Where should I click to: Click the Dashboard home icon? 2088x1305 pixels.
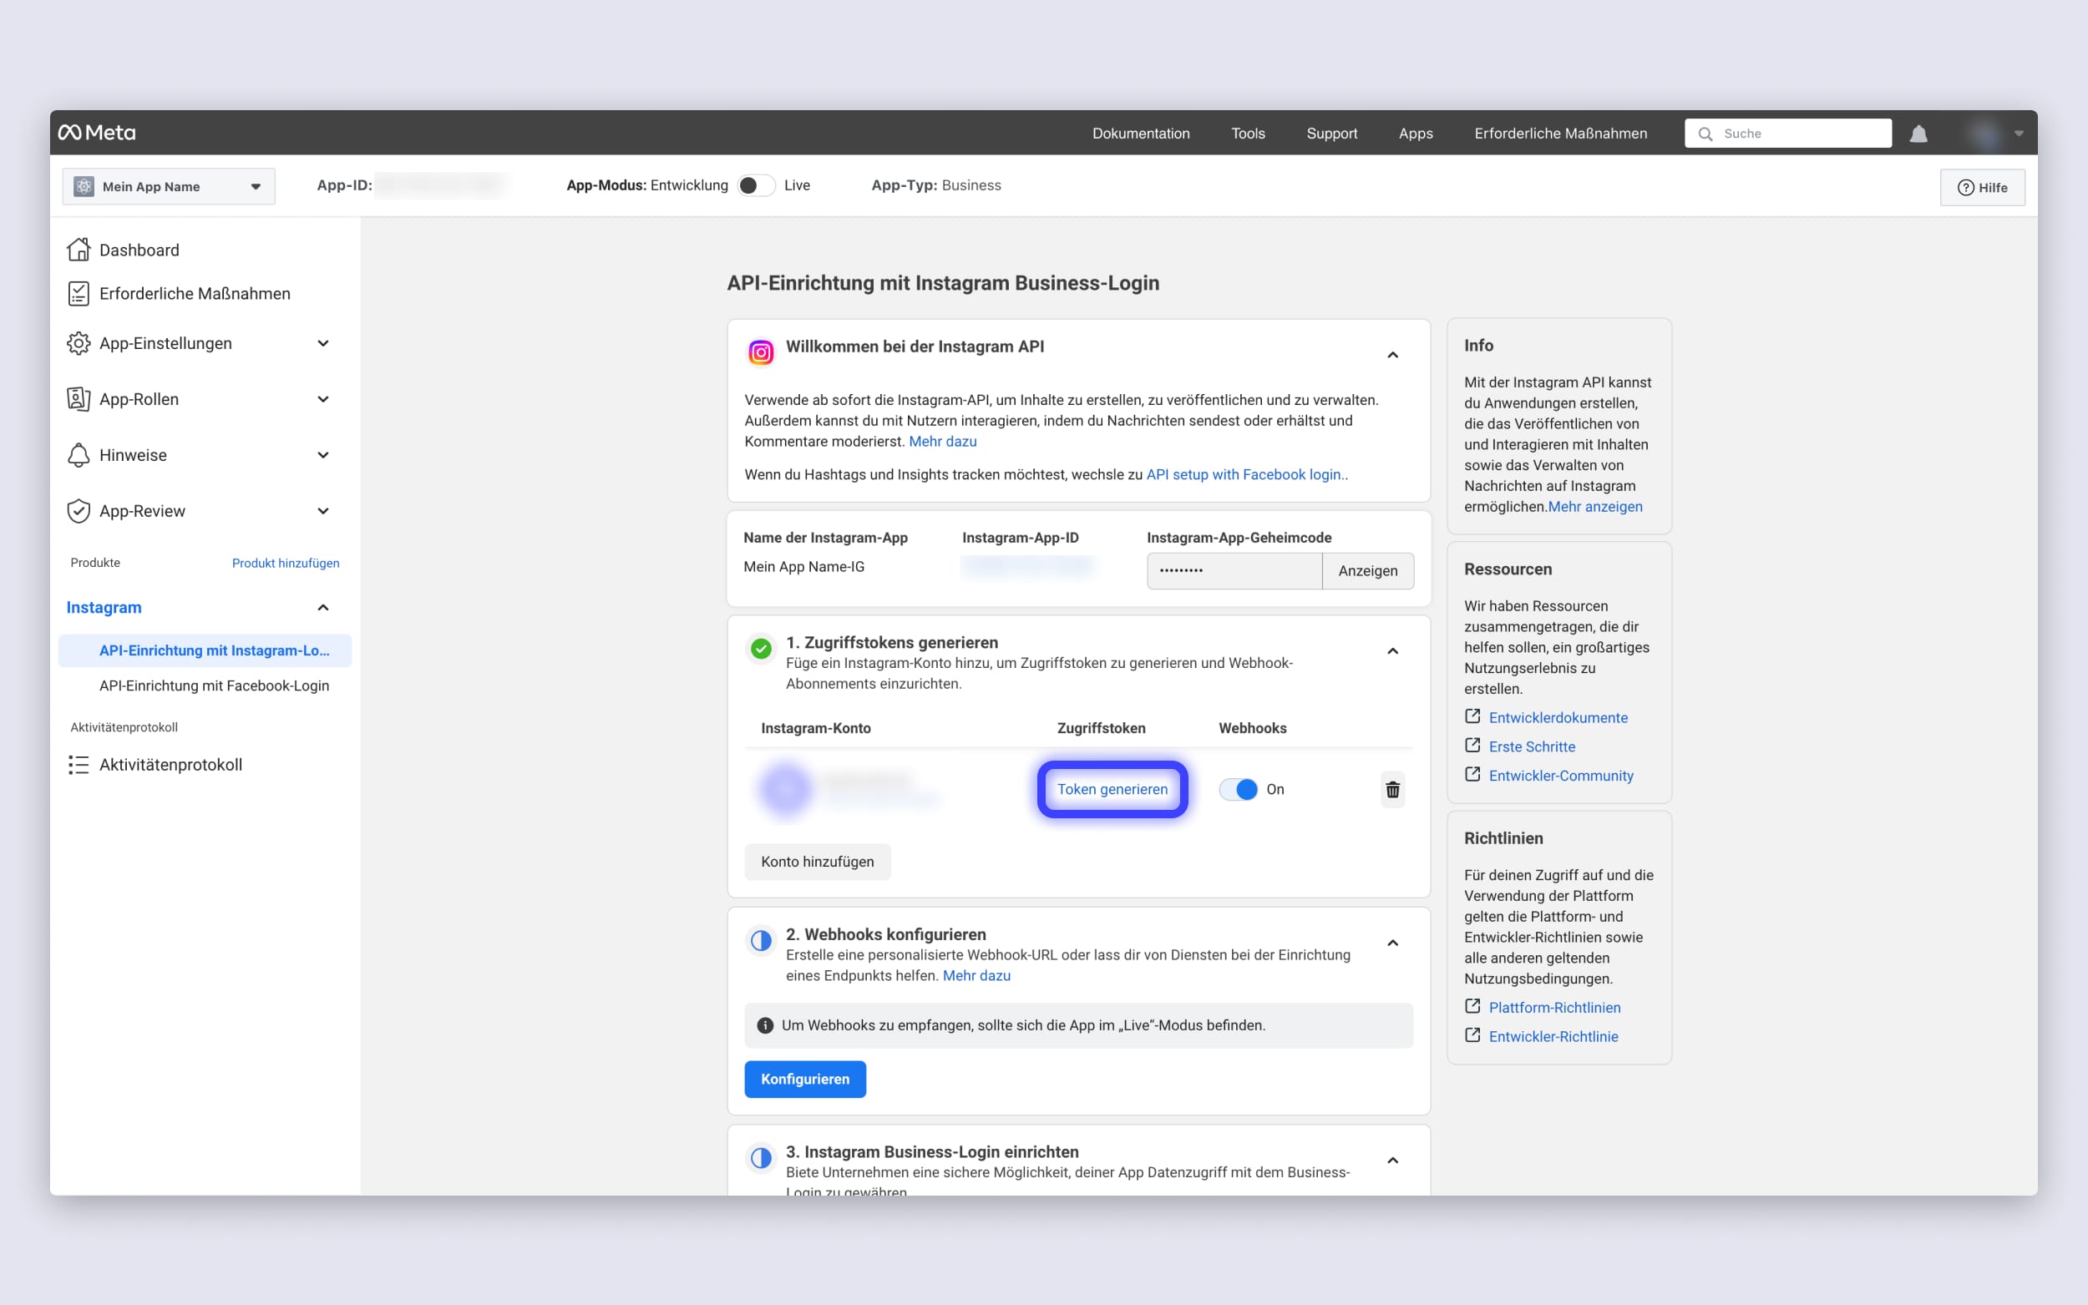click(x=79, y=250)
